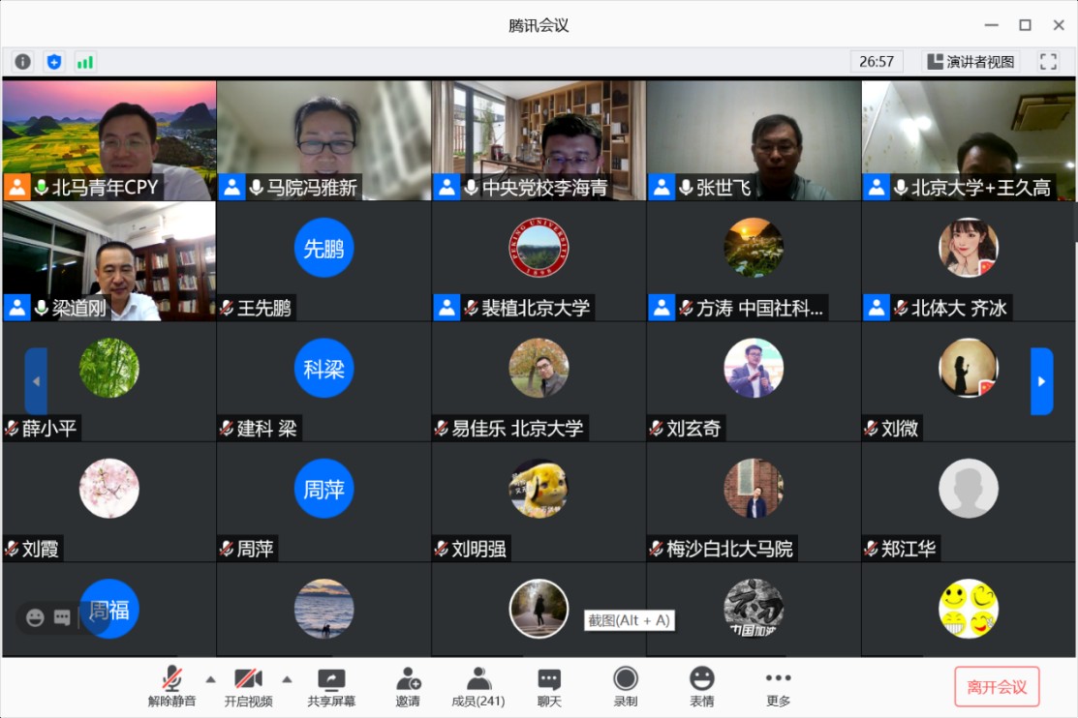Screen dimensions: 1078x718
Task: Open the 成员(241) members list
Action: click(x=477, y=686)
